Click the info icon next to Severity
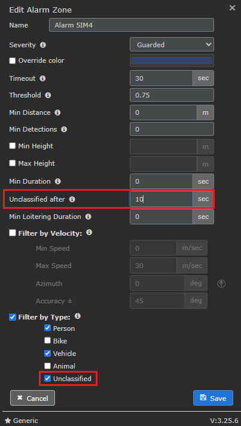This screenshot has width=241, height=426. [42, 45]
